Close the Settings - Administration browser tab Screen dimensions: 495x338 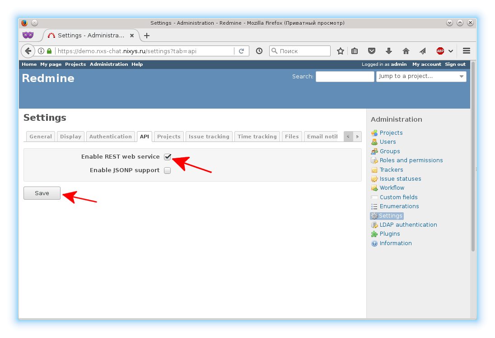[132, 36]
